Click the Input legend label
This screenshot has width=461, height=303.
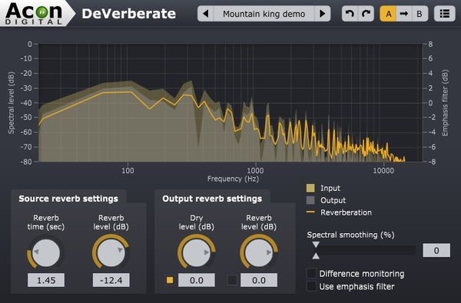tap(330, 188)
